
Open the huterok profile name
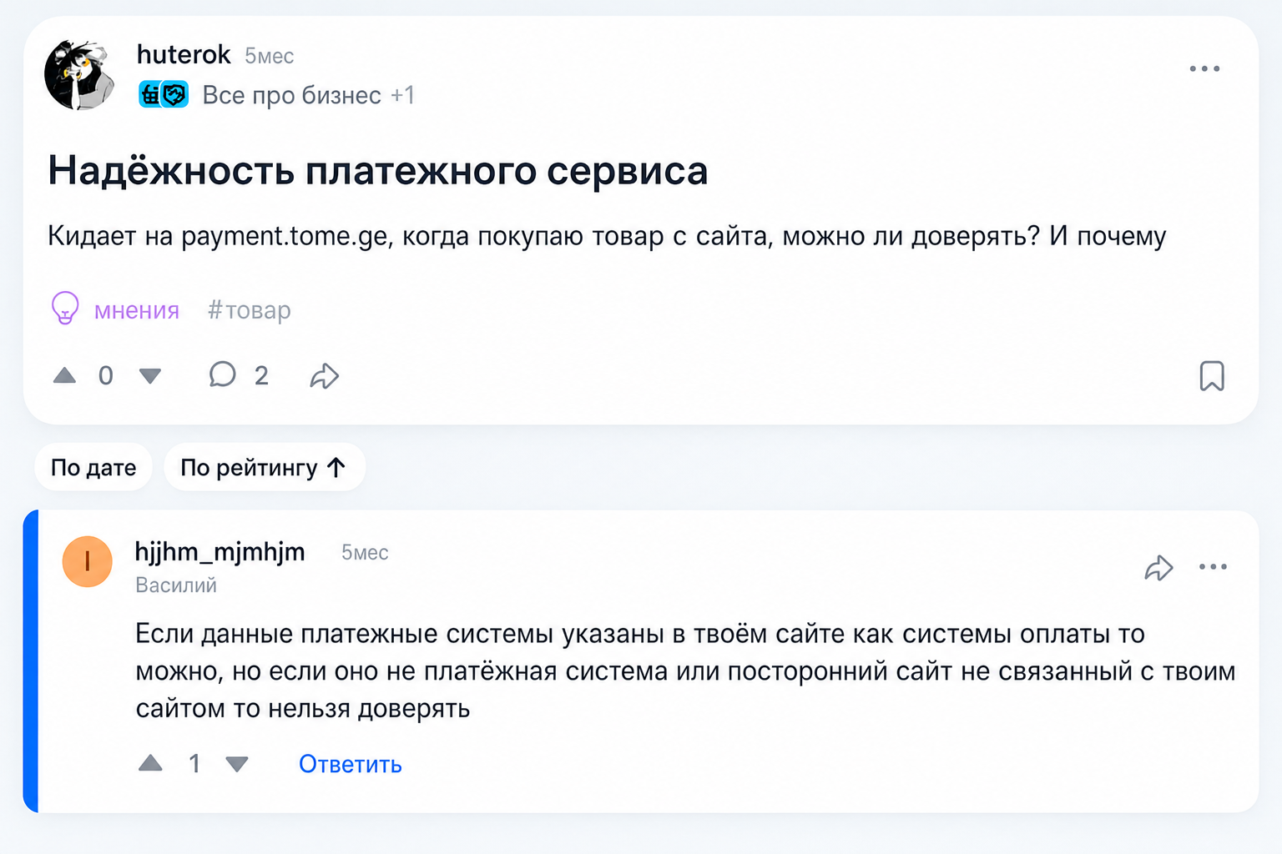184,54
